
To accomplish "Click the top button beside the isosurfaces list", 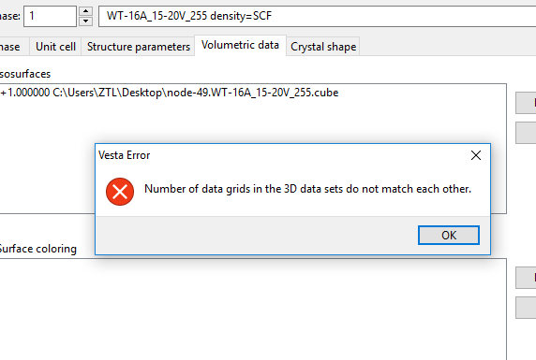I will coord(526,102).
